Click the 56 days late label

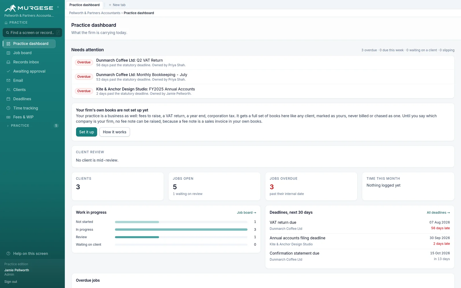[440, 228]
